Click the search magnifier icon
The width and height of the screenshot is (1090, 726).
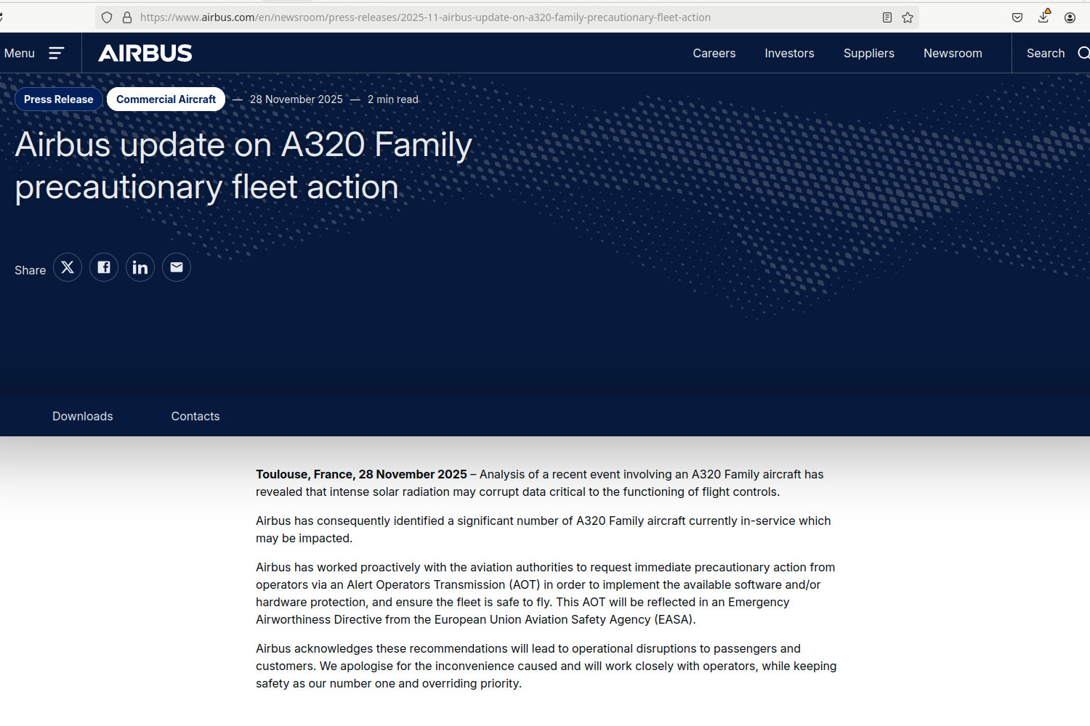1083,53
